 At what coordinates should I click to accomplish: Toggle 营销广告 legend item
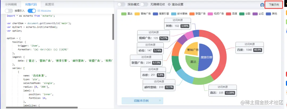coord(143,14)
